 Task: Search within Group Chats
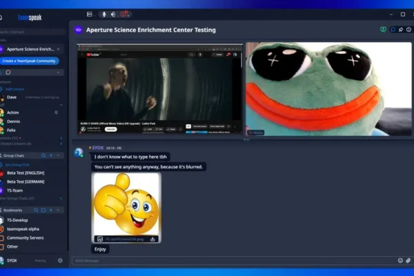click(43, 156)
